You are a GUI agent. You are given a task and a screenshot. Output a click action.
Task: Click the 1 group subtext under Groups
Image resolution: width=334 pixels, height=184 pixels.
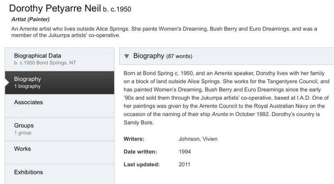click(23, 133)
